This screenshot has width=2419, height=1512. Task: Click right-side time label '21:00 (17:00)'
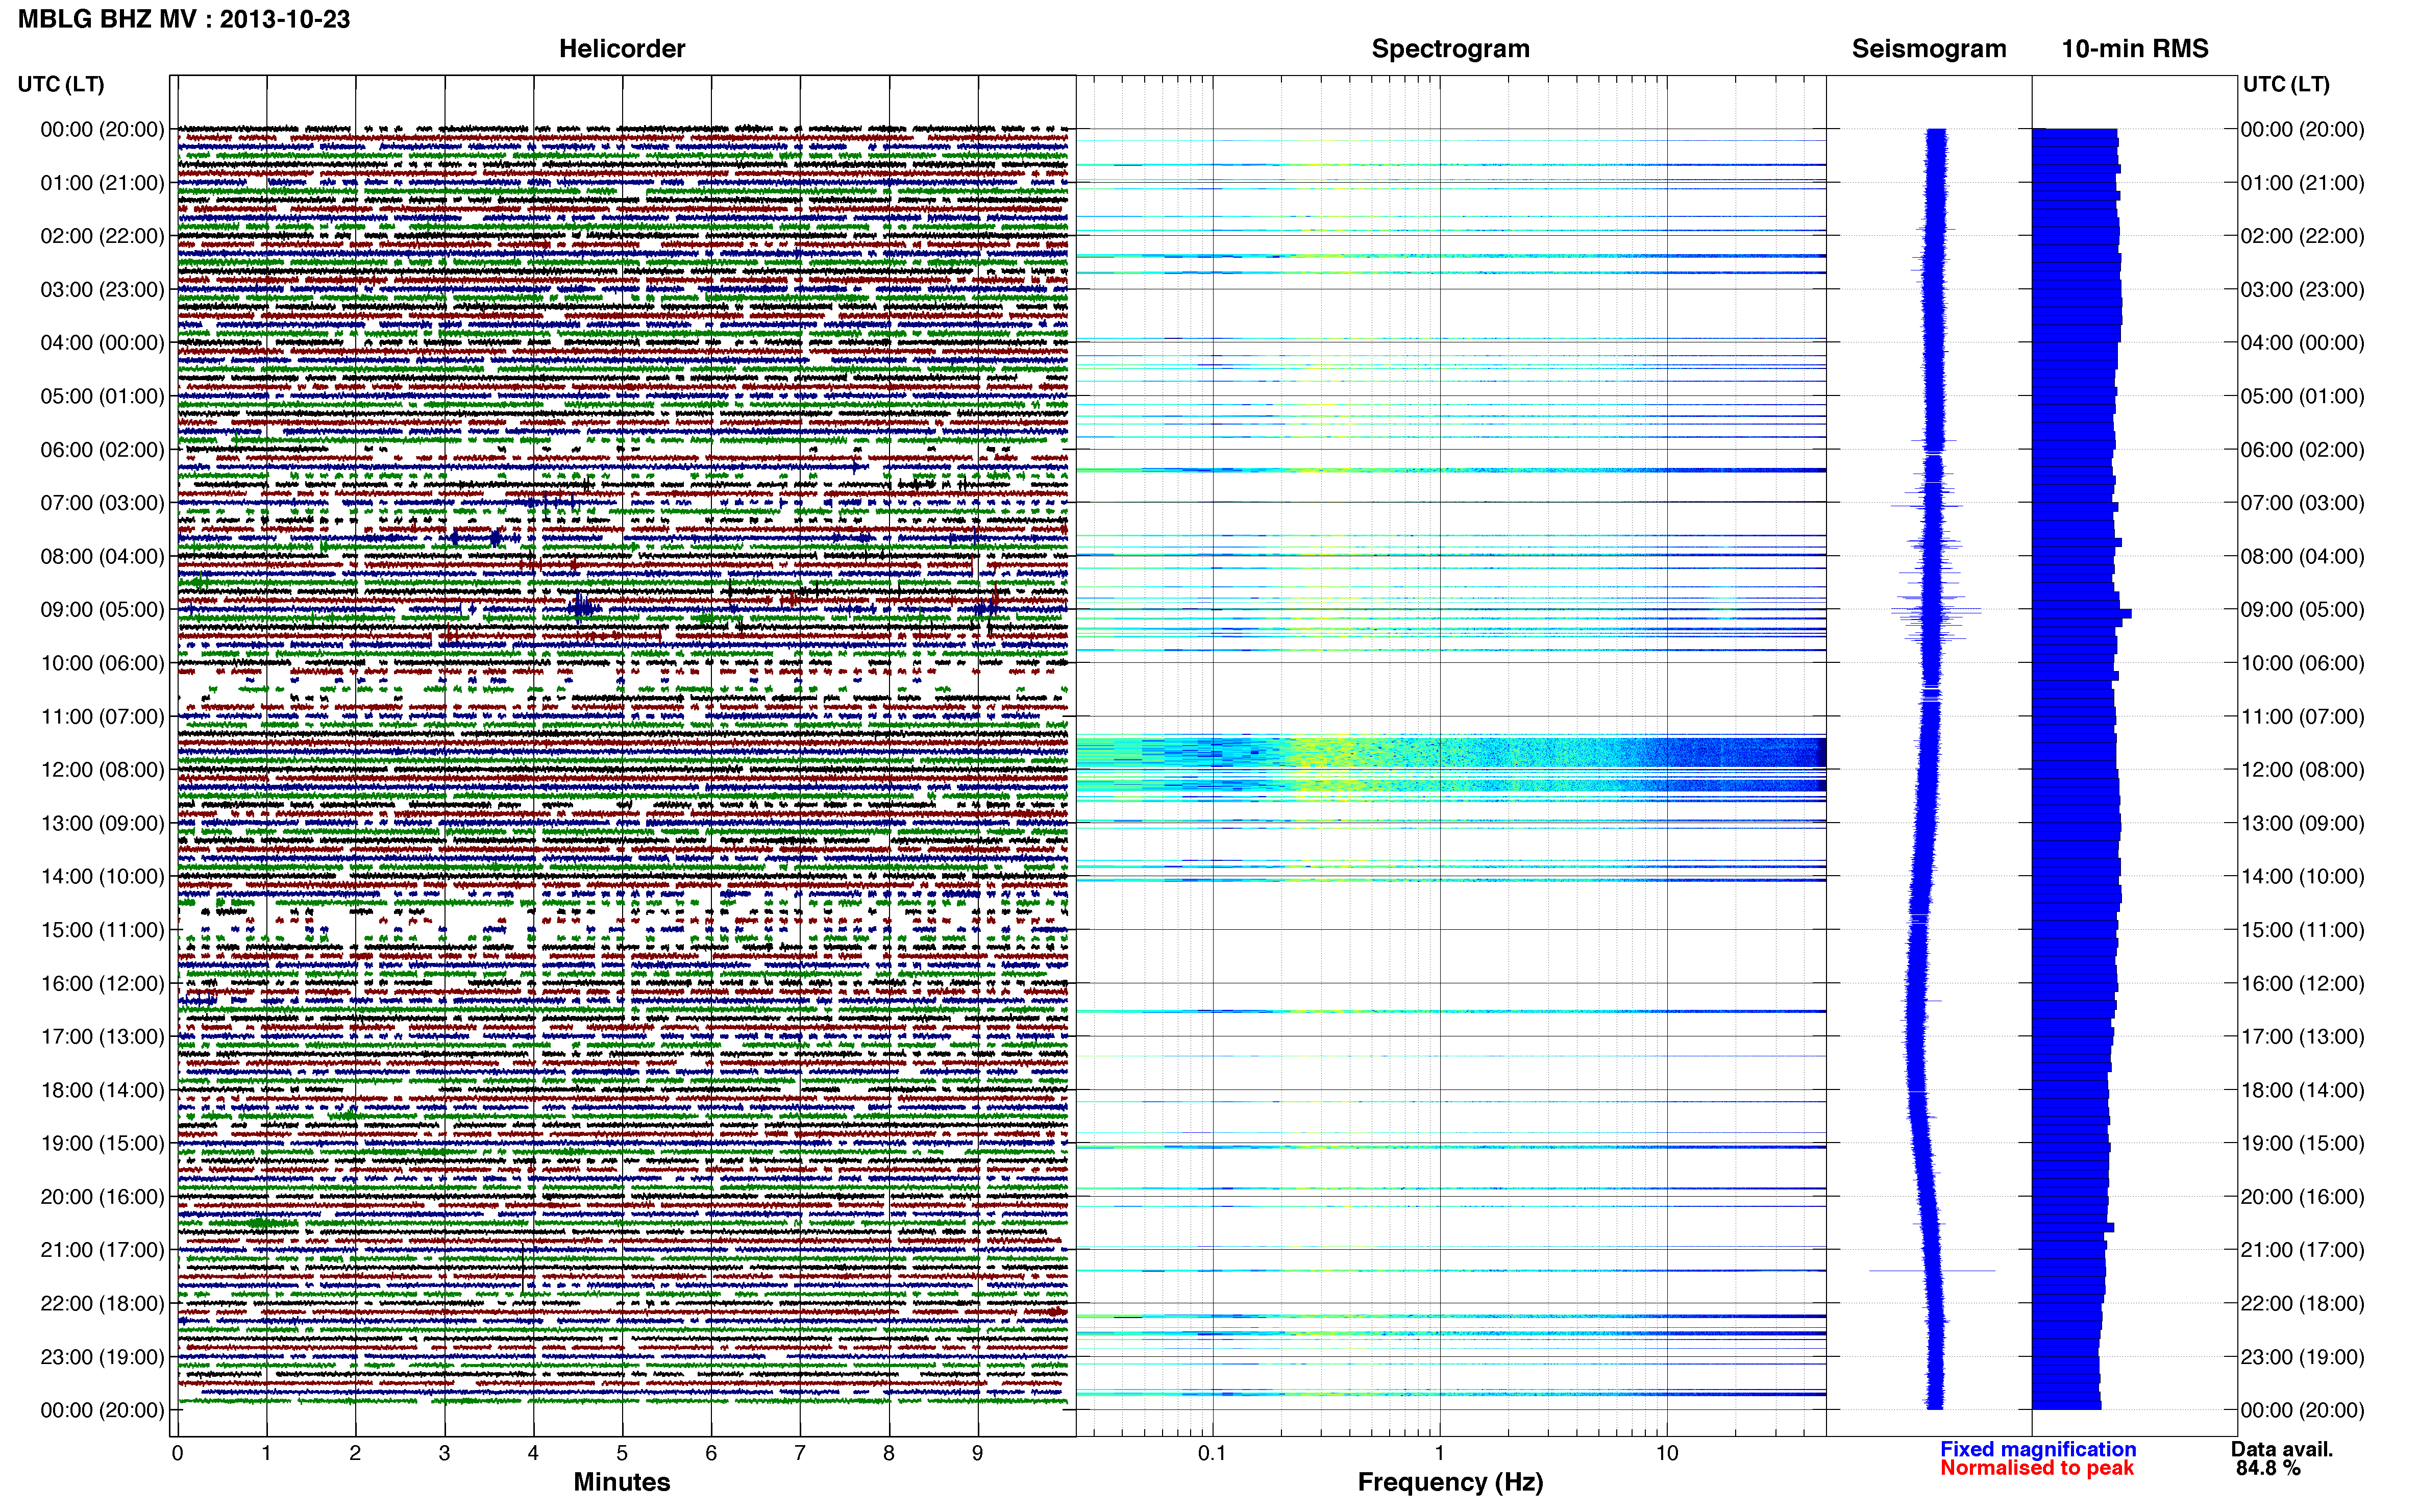pyautogui.click(x=2302, y=1250)
